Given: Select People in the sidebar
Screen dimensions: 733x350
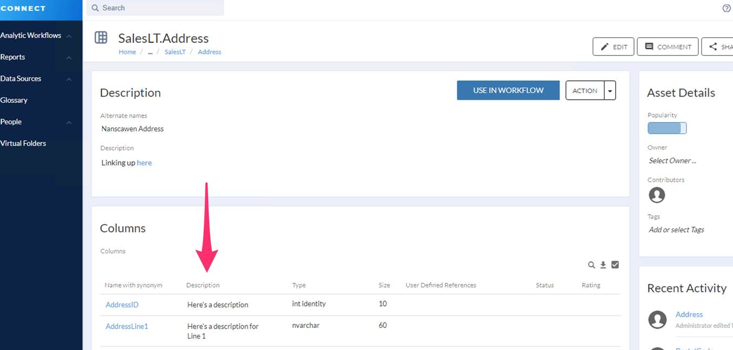Looking at the screenshot, I should [11, 122].
